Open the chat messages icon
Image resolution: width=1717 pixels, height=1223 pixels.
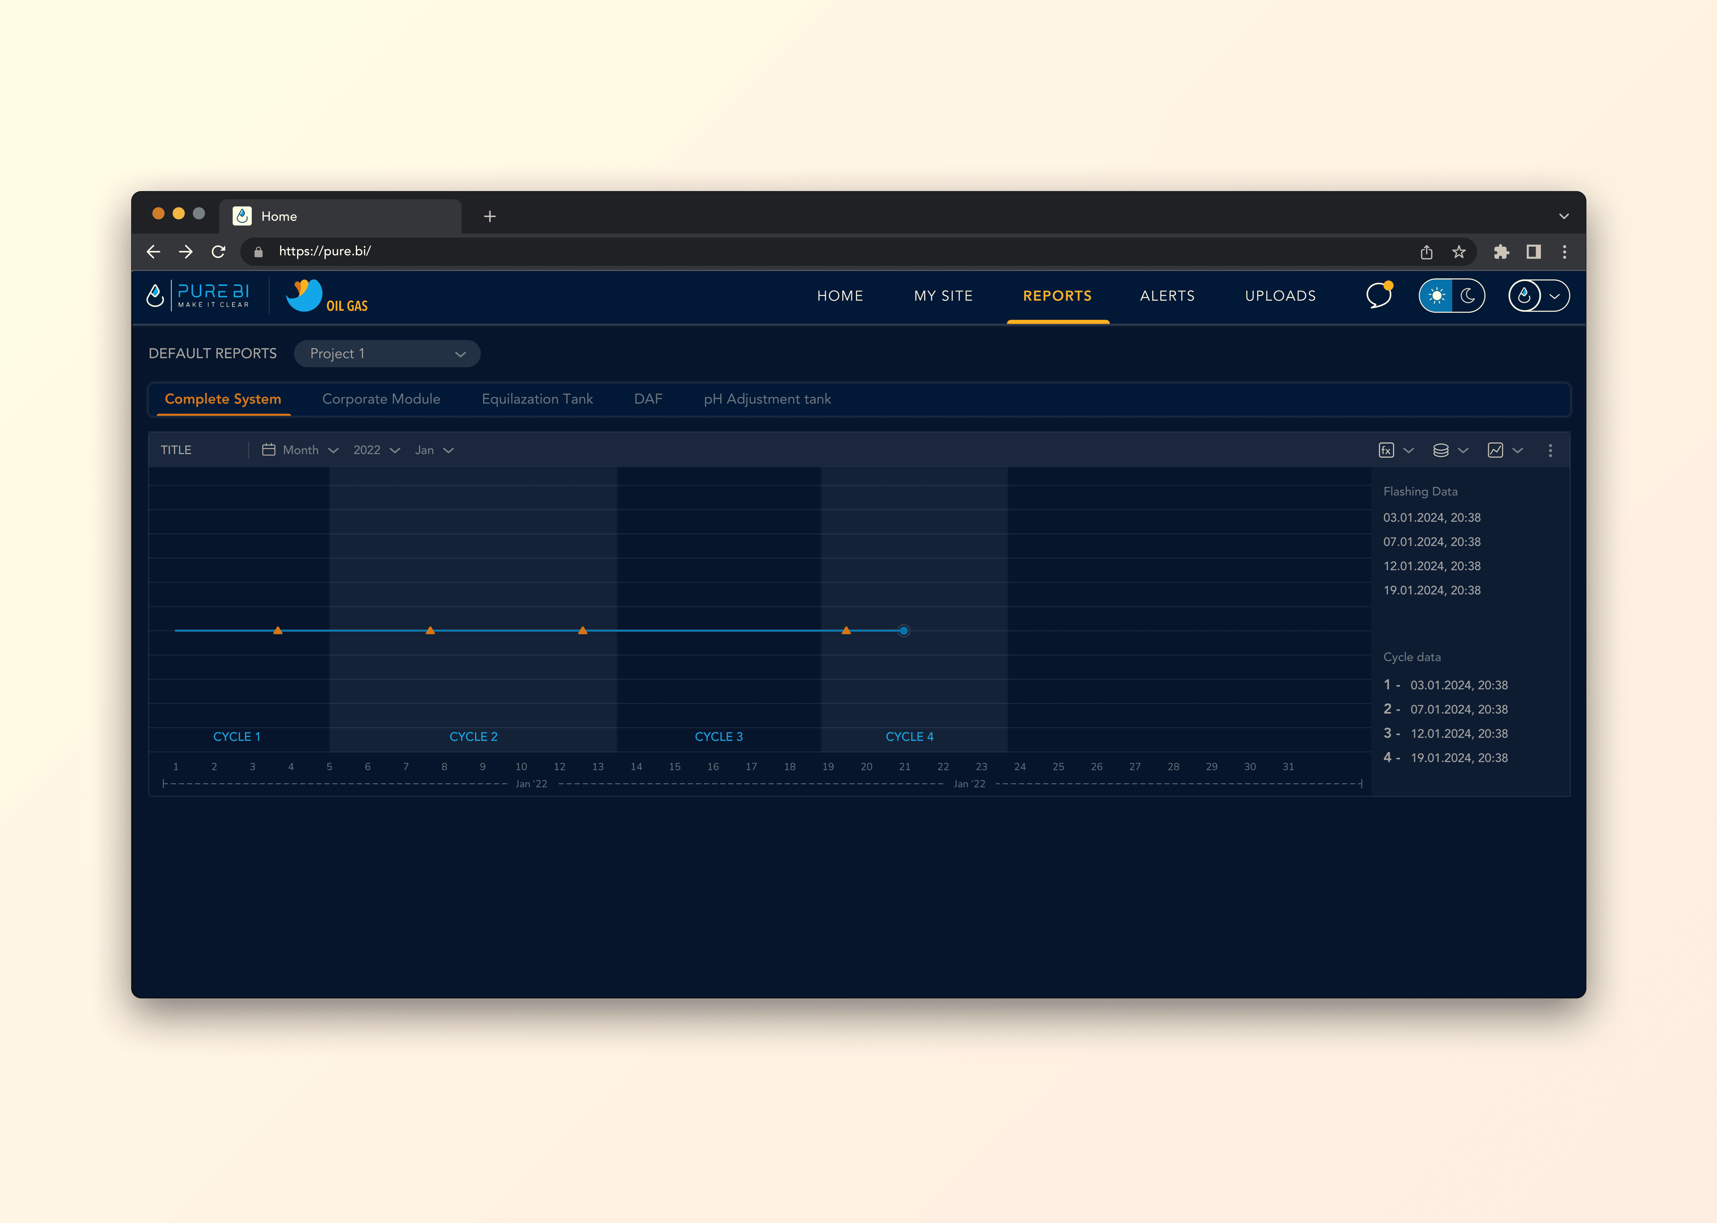pos(1378,295)
